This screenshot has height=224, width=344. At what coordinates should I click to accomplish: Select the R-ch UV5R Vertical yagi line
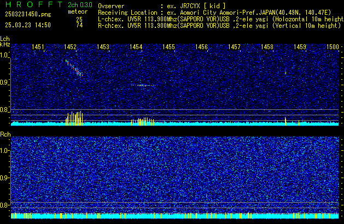(x=219, y=26)
